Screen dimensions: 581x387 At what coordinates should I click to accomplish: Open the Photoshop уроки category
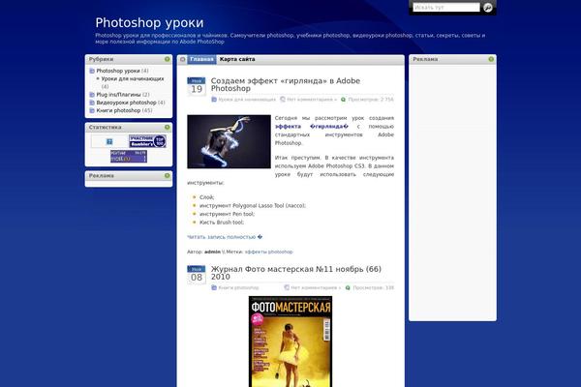(x=118, y=71)
